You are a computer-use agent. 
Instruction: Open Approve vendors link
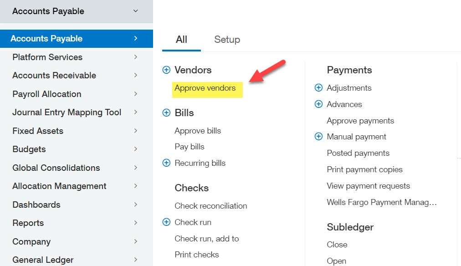(x=205, y=88)
